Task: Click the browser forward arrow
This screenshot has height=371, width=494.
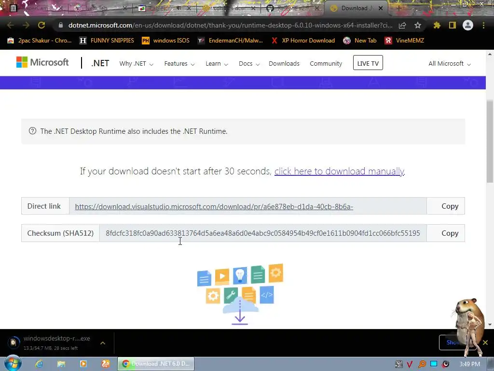Action: [26, 25]
